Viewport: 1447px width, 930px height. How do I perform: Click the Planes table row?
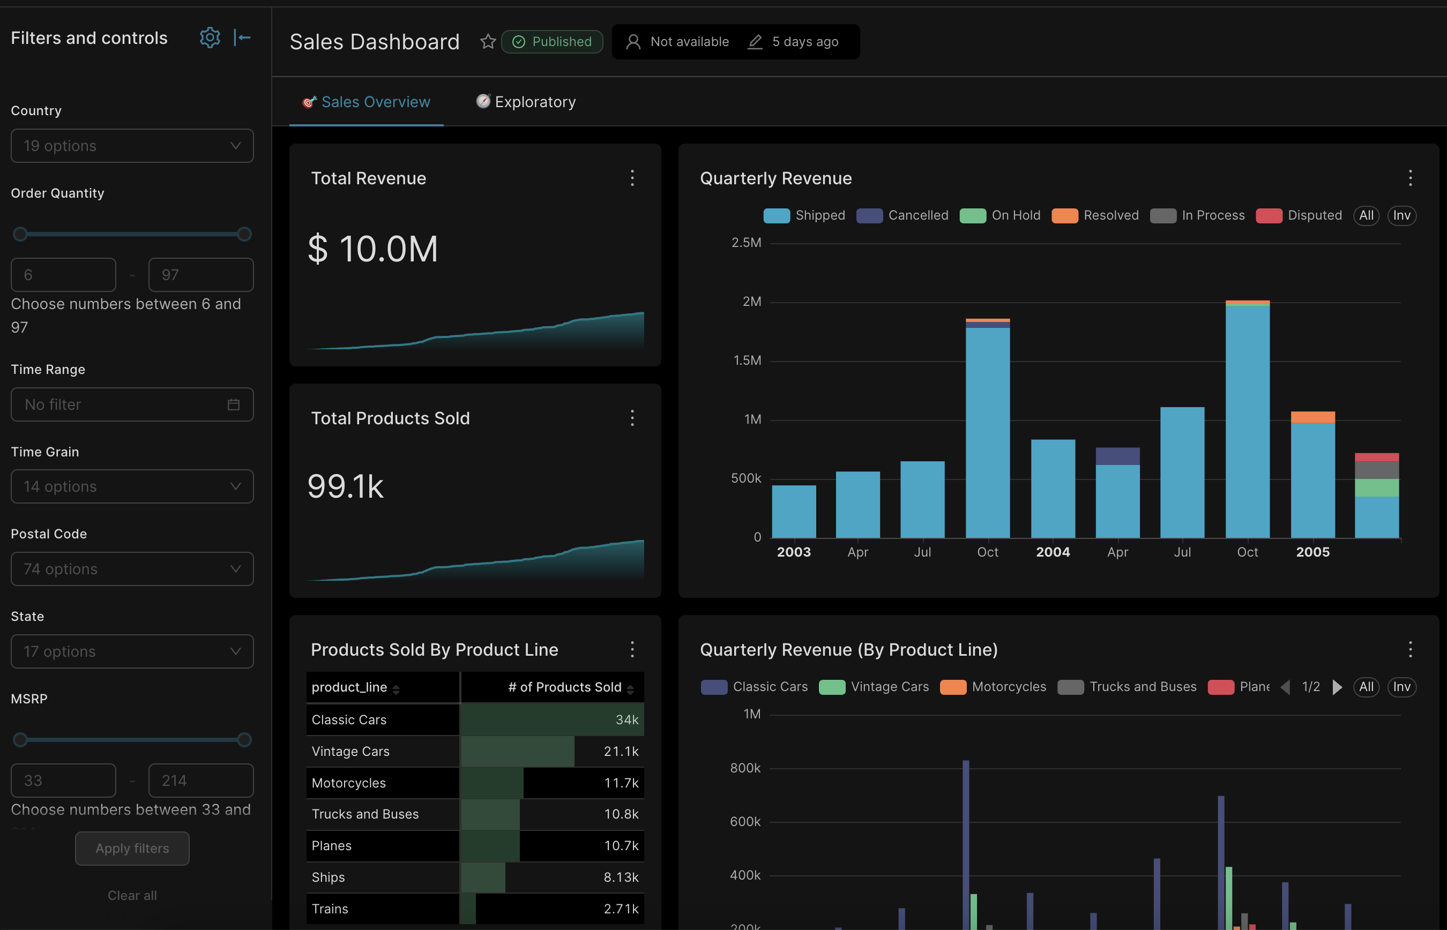475,846
